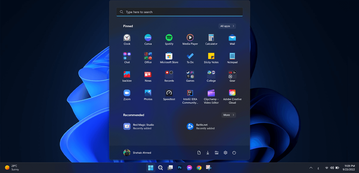Open Google Chrome from the taskbar

coord(199,168)
